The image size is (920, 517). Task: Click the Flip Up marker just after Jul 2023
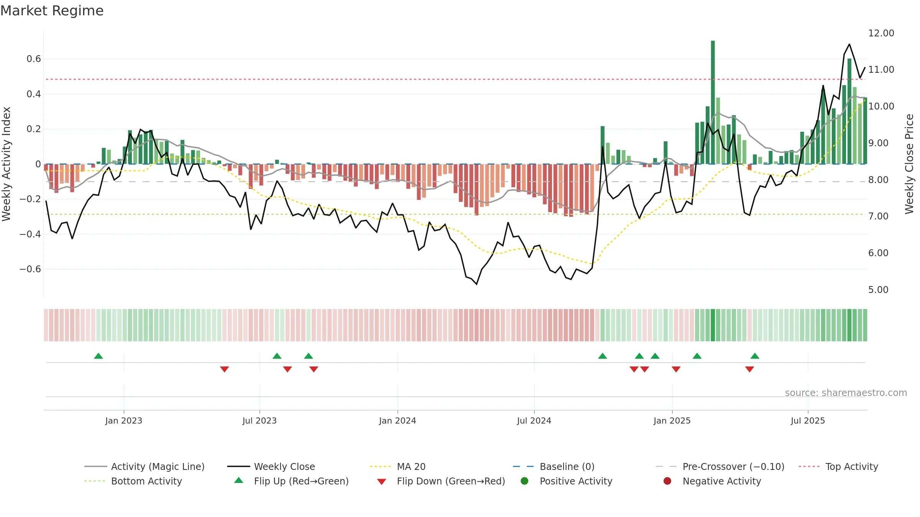click(277, 356)
